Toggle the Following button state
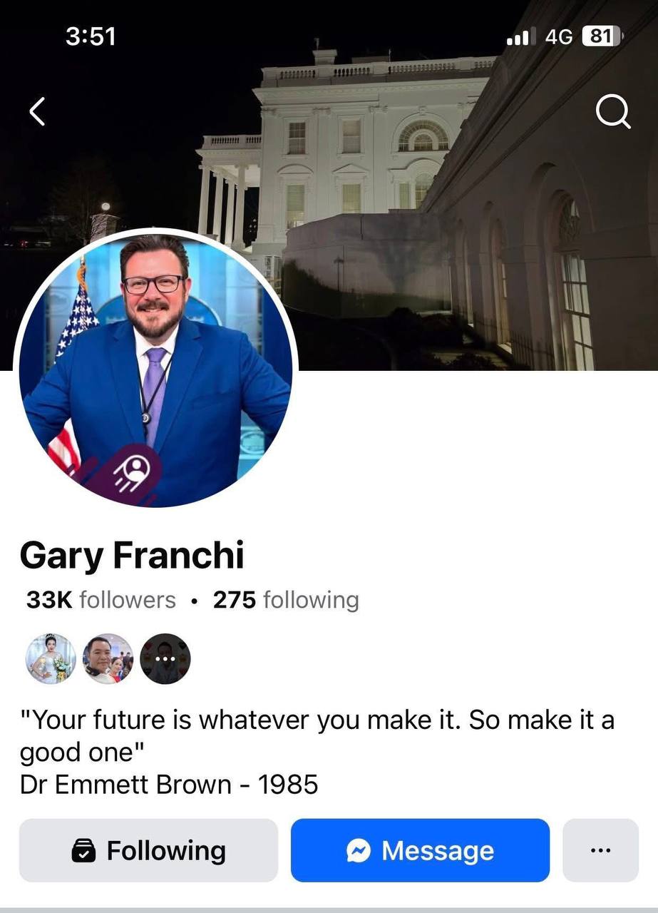Image resolution: width=658 pixels, height=913 pixels. click(x=148, y=850)
